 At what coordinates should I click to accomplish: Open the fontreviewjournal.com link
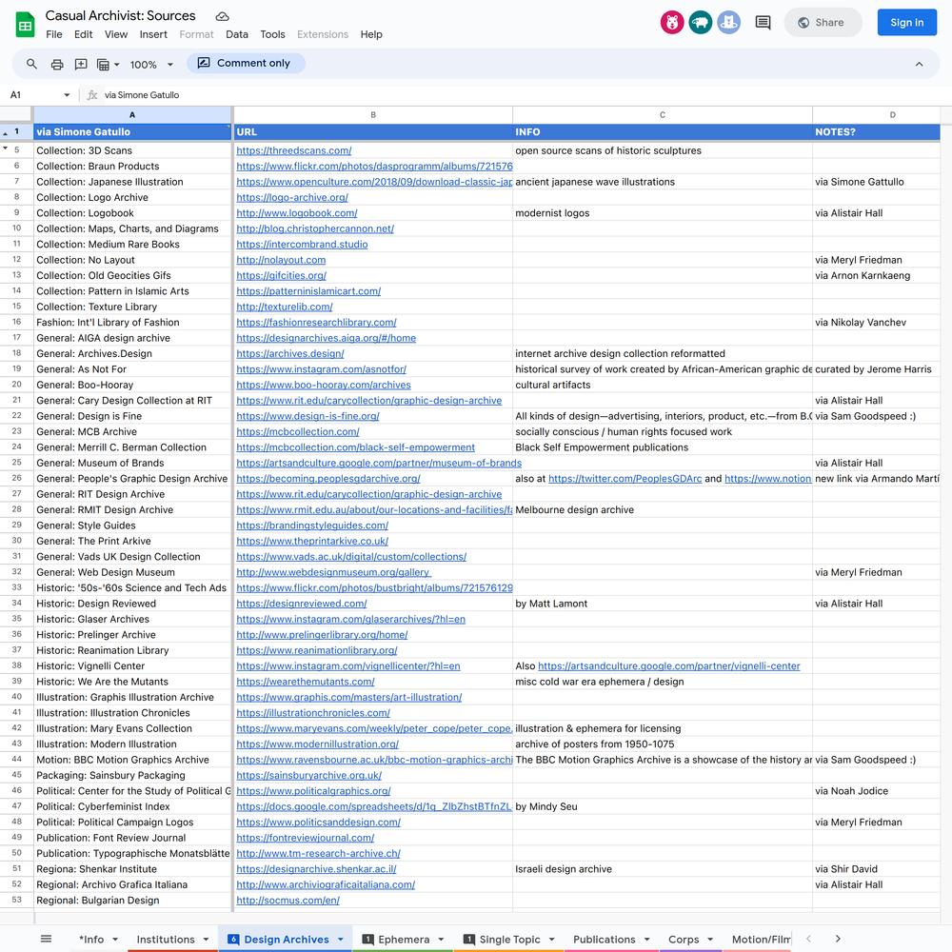point(305,838)
